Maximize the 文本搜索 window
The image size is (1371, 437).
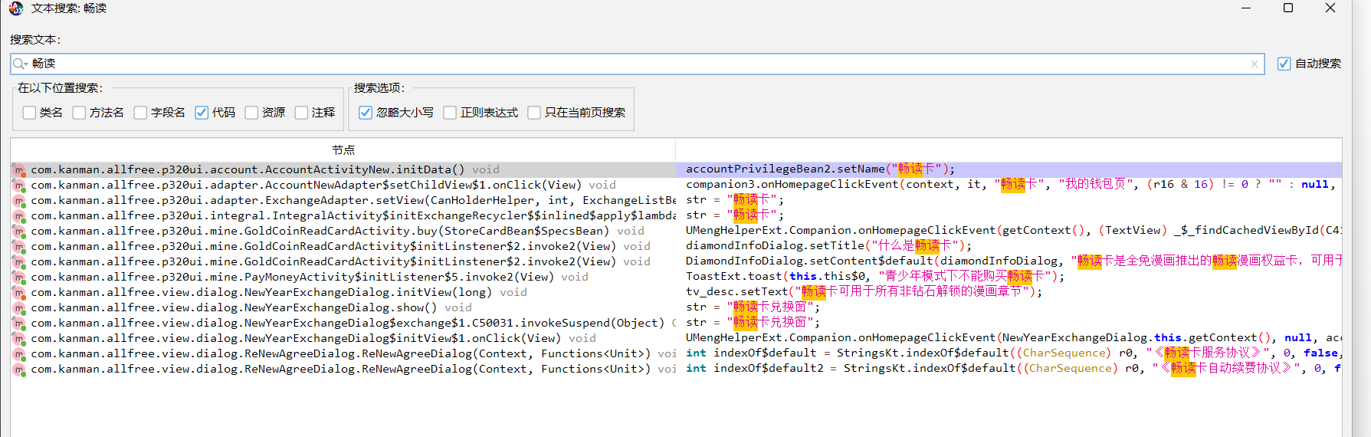pos(1288,8)
